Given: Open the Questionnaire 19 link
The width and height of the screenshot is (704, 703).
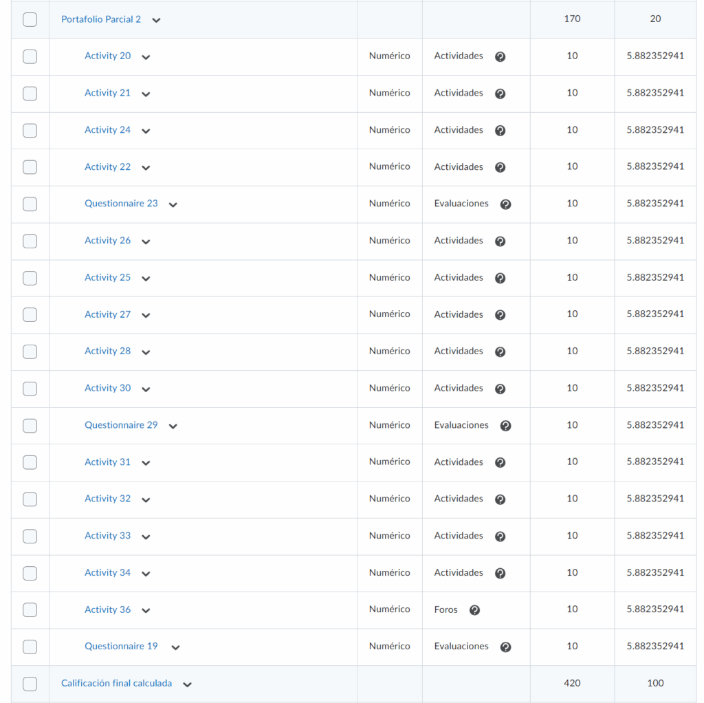Looking at the screenshot, I should point(121,646).
